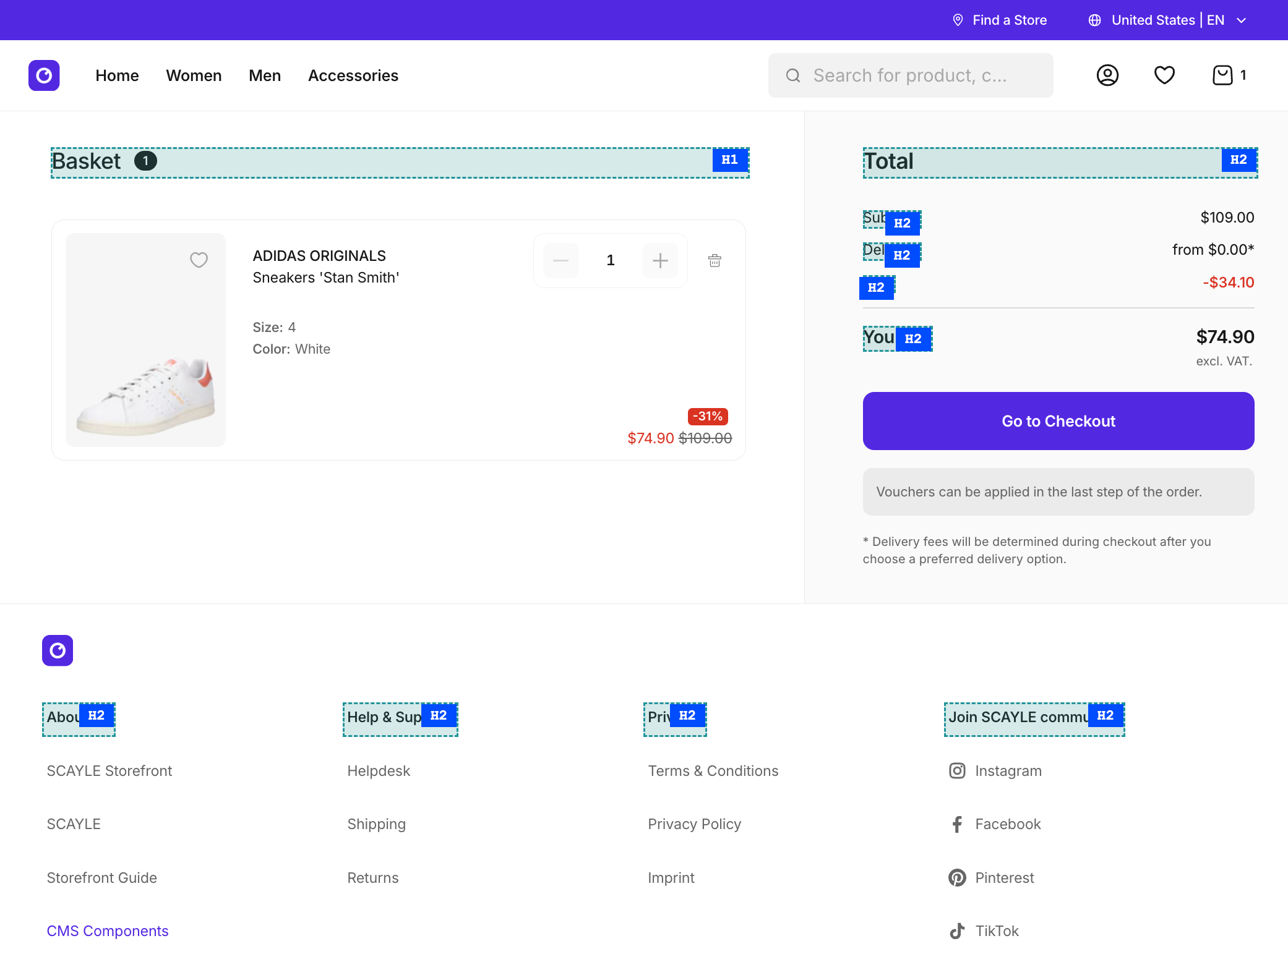
Task: Remove item with trash icon
Action: pos(715,260)
